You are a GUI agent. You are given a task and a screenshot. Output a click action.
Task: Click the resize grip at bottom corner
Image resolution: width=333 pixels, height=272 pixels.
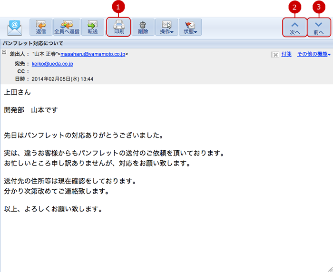(330, 270)
